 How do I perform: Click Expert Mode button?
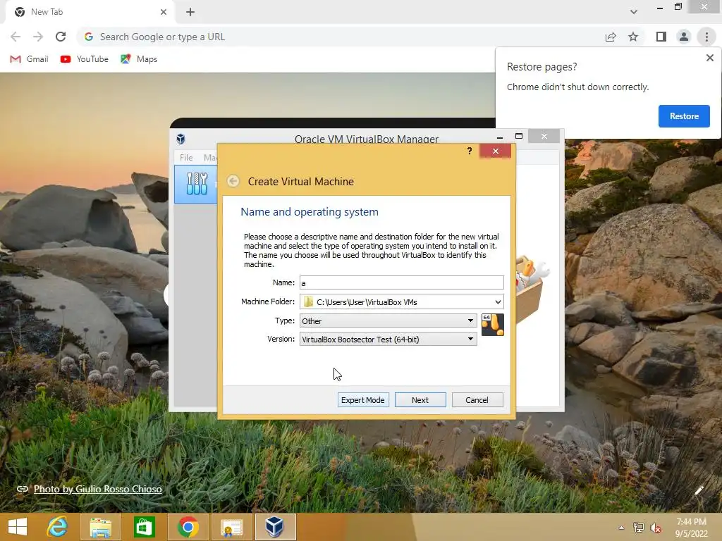coord(363,400)
